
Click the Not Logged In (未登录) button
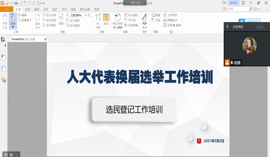[233, 3]
